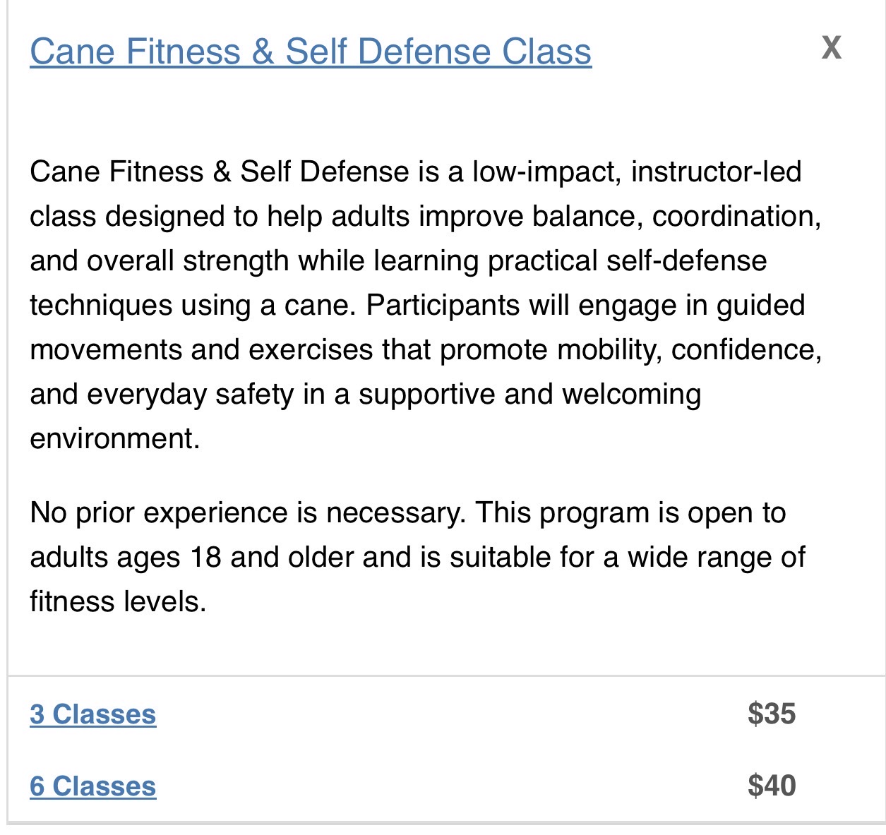This screenshot has height=835, width=886.
Task: Click the word "environment." ending the first paragraph
Action: 115,439
